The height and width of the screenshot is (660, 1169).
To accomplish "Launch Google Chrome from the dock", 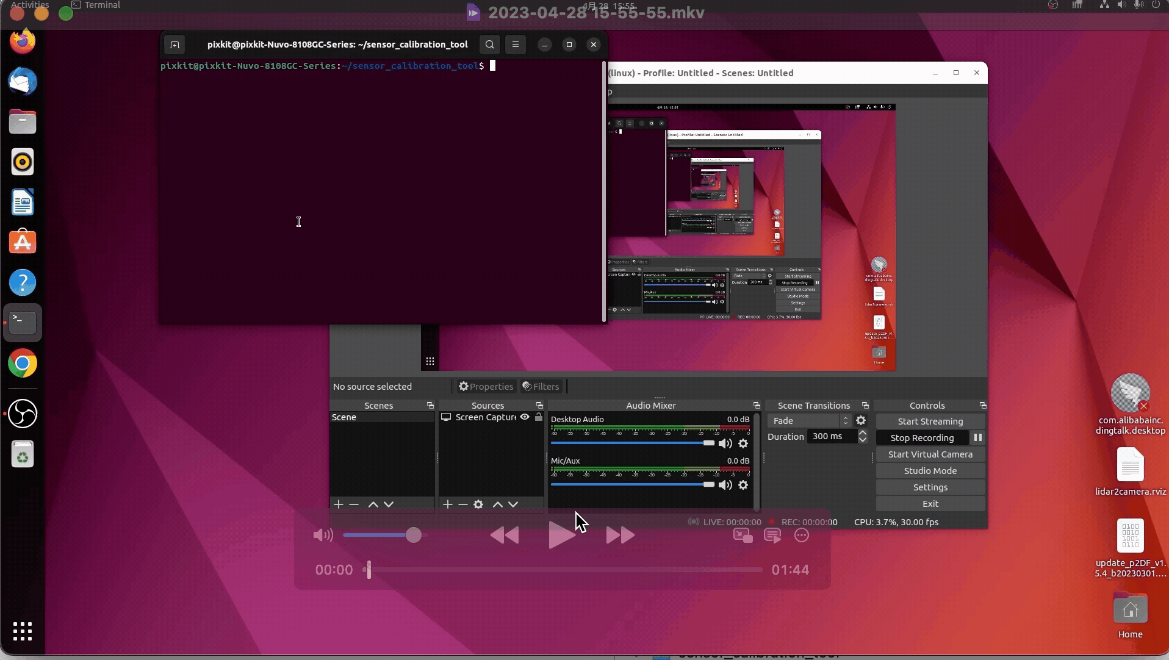I will point(23,364).
